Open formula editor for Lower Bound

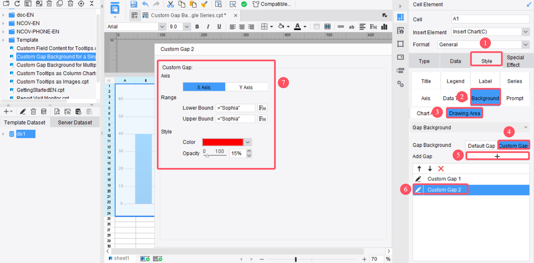click(262, 108)
